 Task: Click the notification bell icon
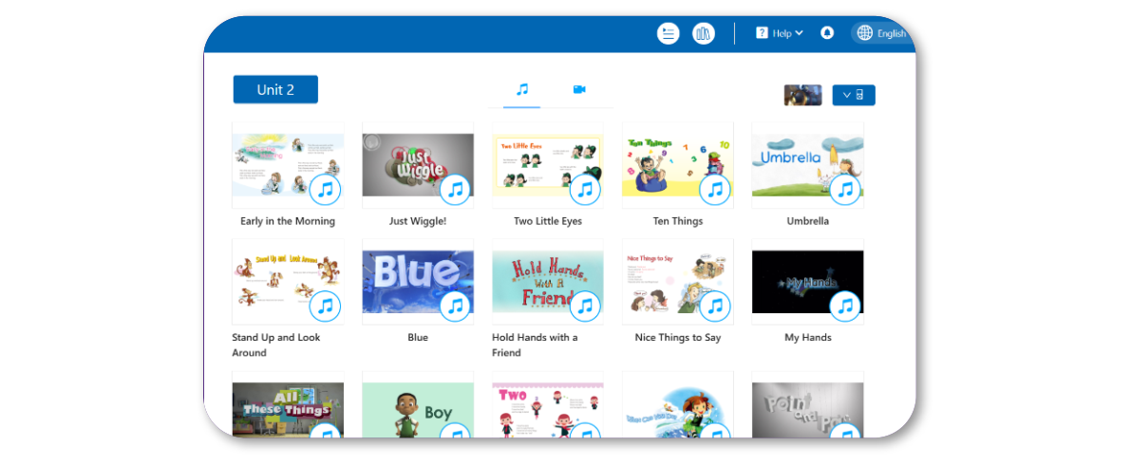[827, 33]
